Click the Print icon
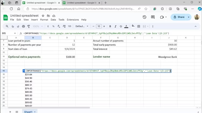 23,26
